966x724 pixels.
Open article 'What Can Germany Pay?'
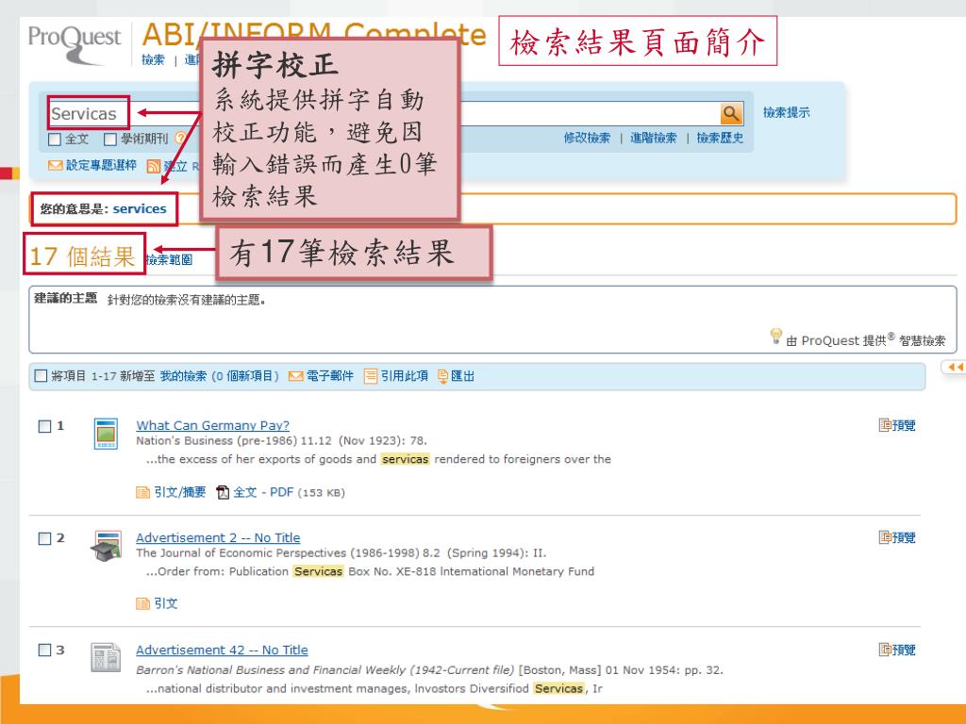coord(212,425)
